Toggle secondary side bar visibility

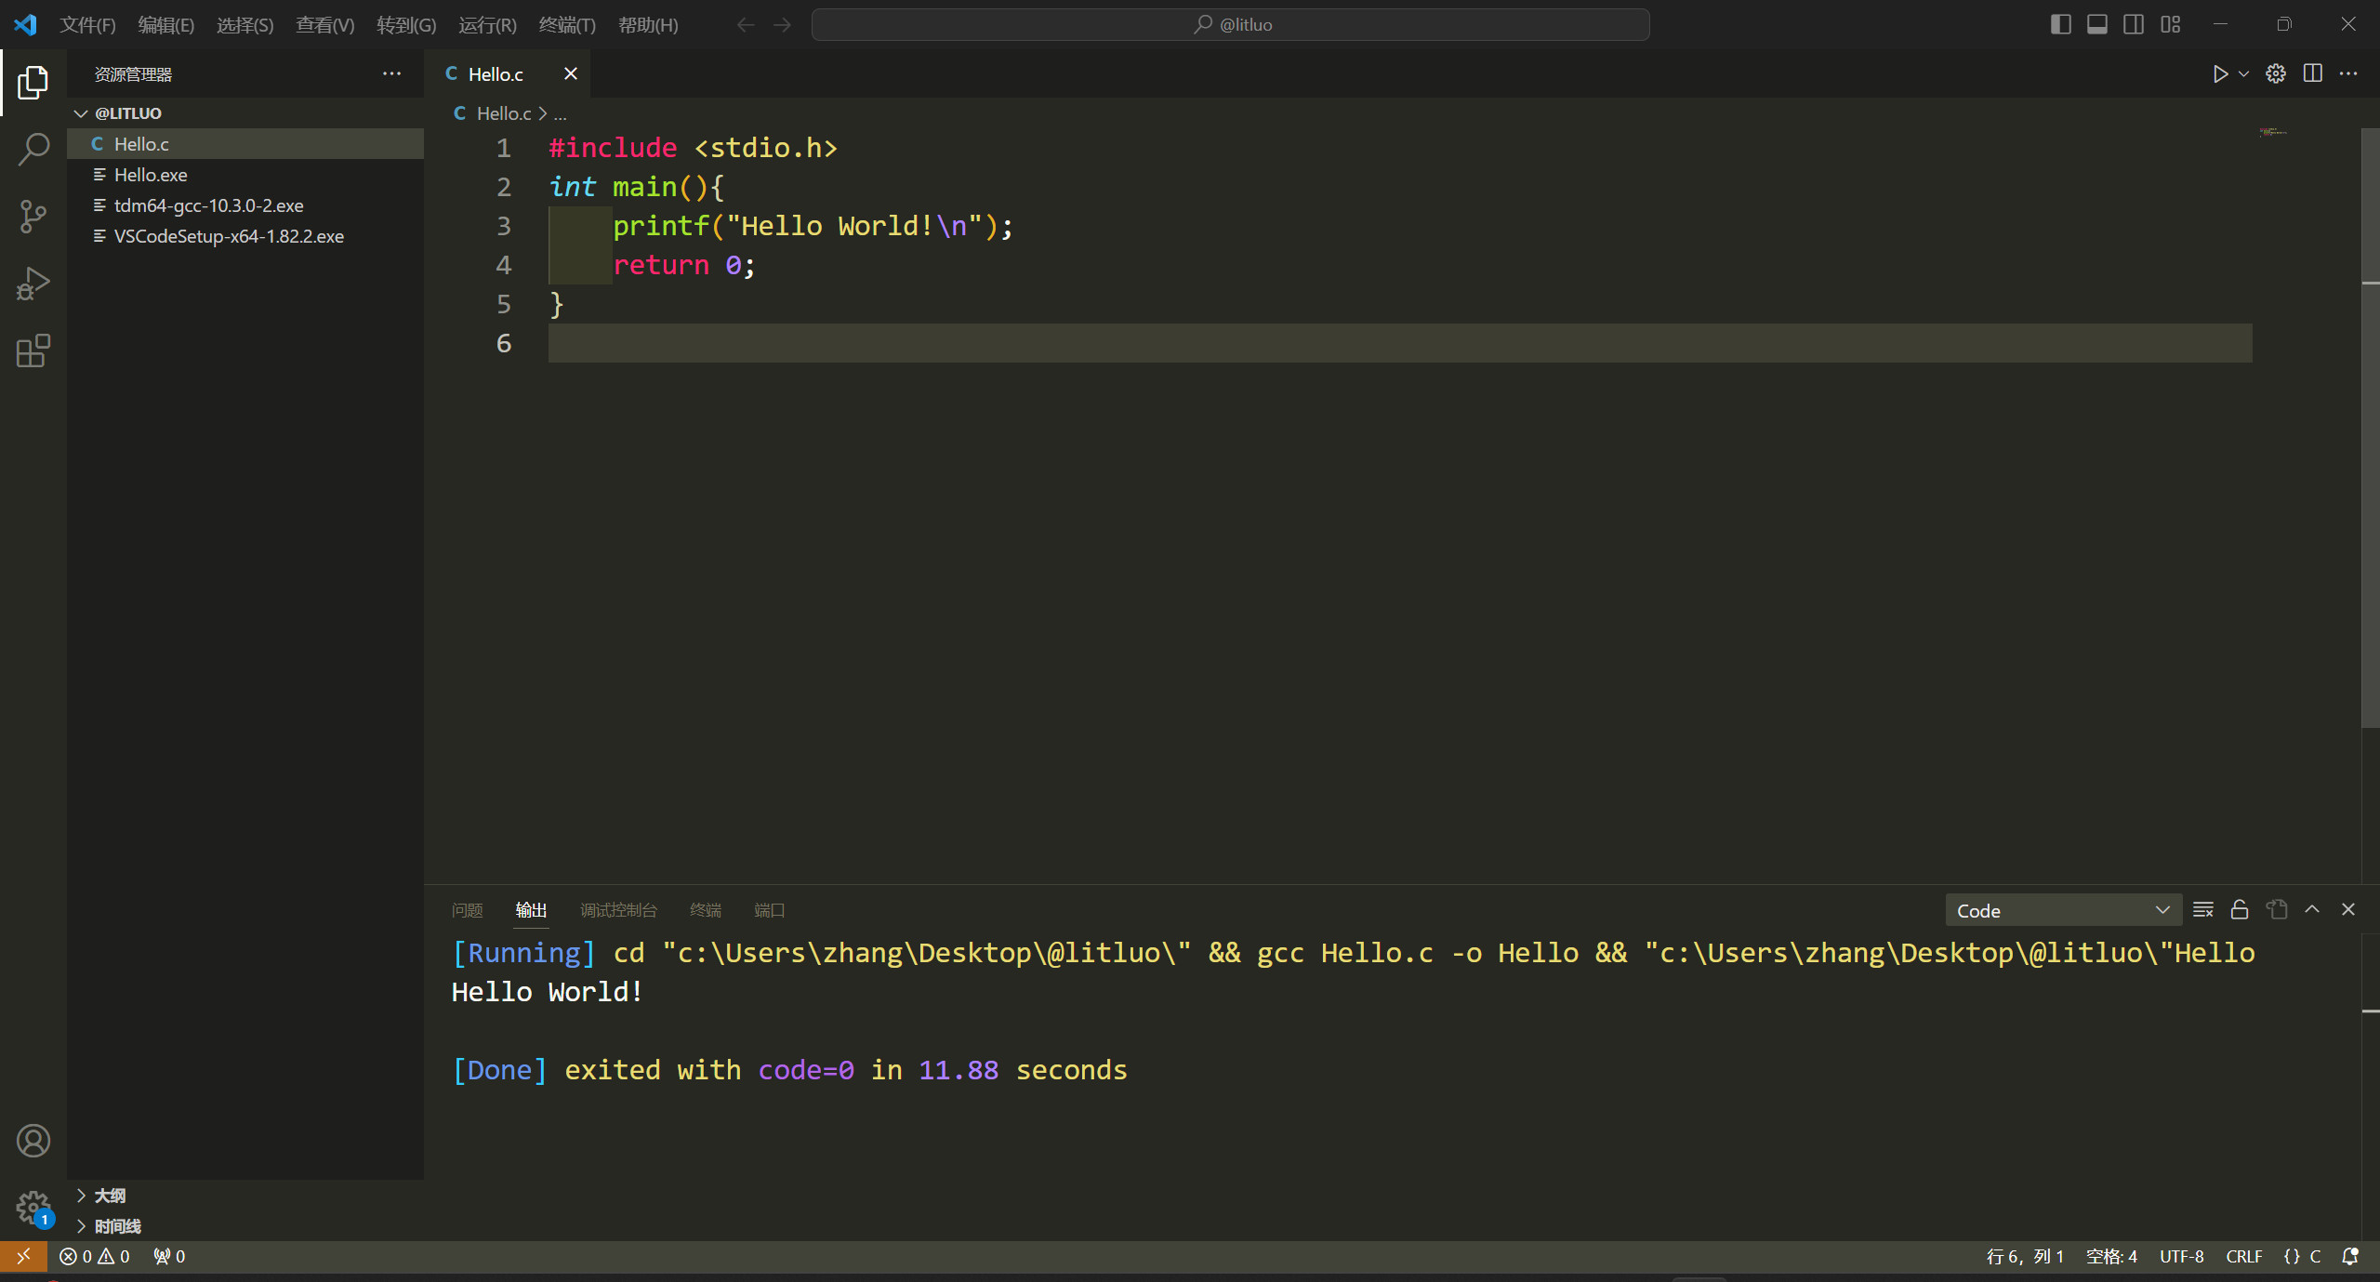2134,24
